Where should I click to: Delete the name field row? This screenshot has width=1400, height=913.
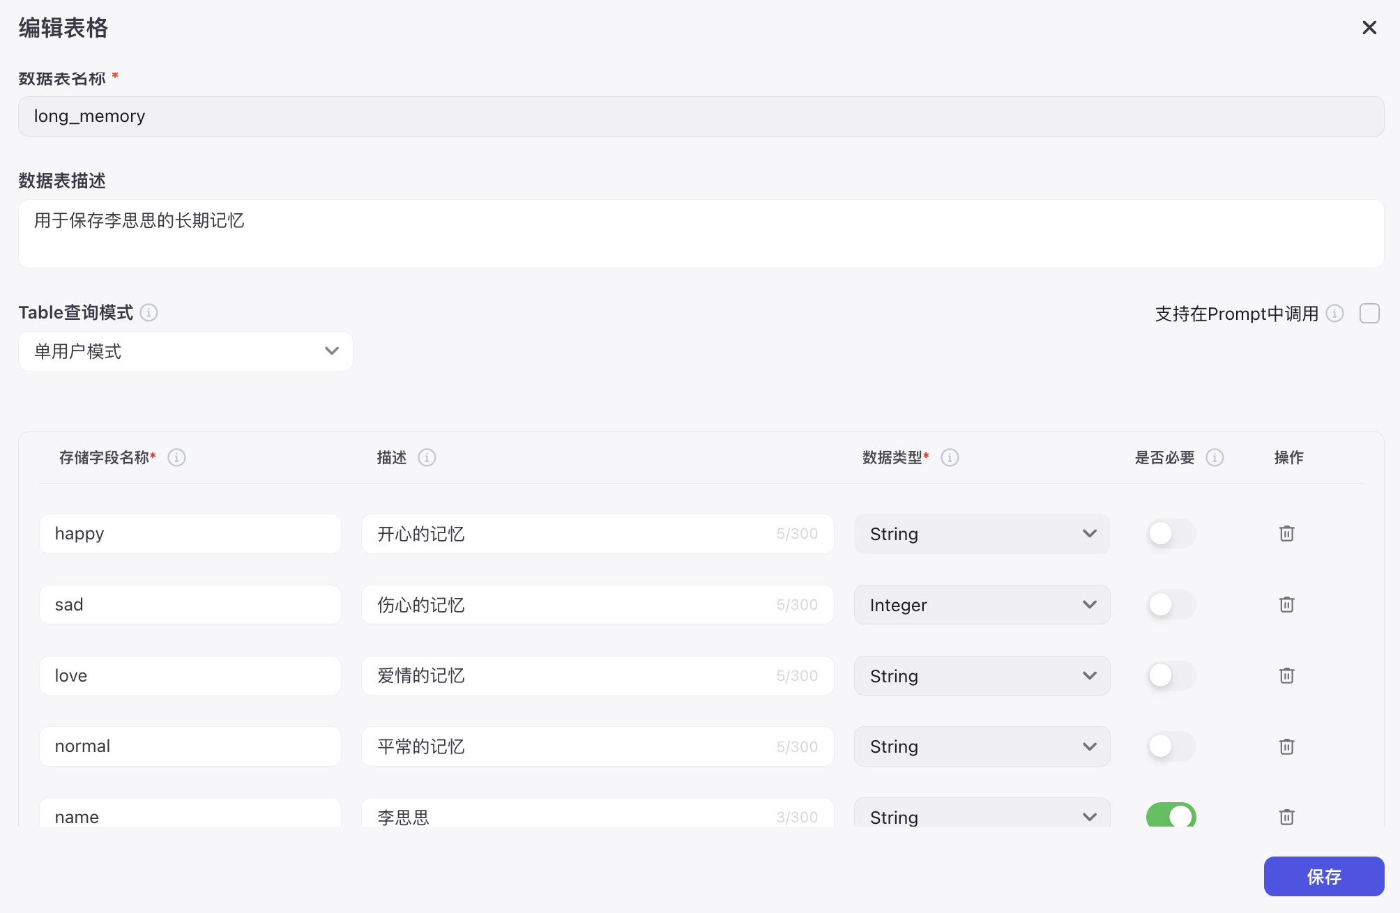[x=1287, y=817]
